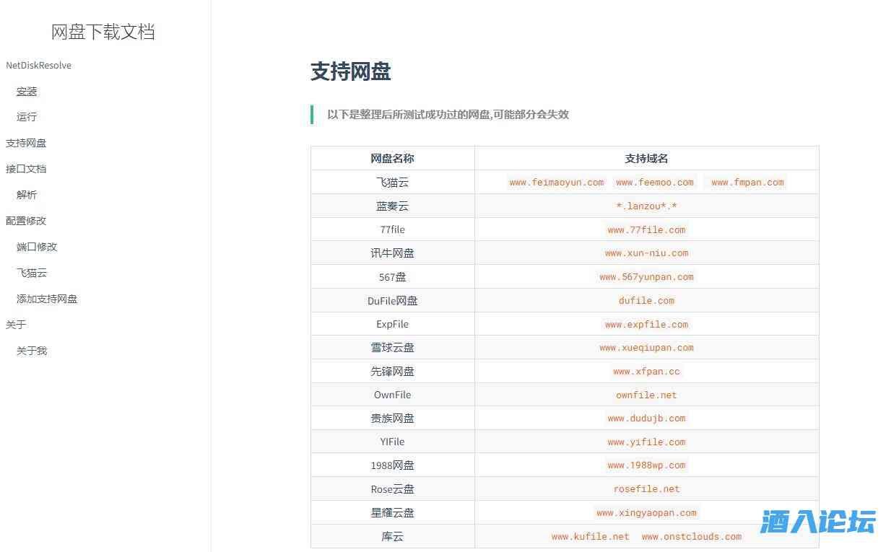
Task: Open the www.feimaoyun.com link
Action: coord(556,182)
